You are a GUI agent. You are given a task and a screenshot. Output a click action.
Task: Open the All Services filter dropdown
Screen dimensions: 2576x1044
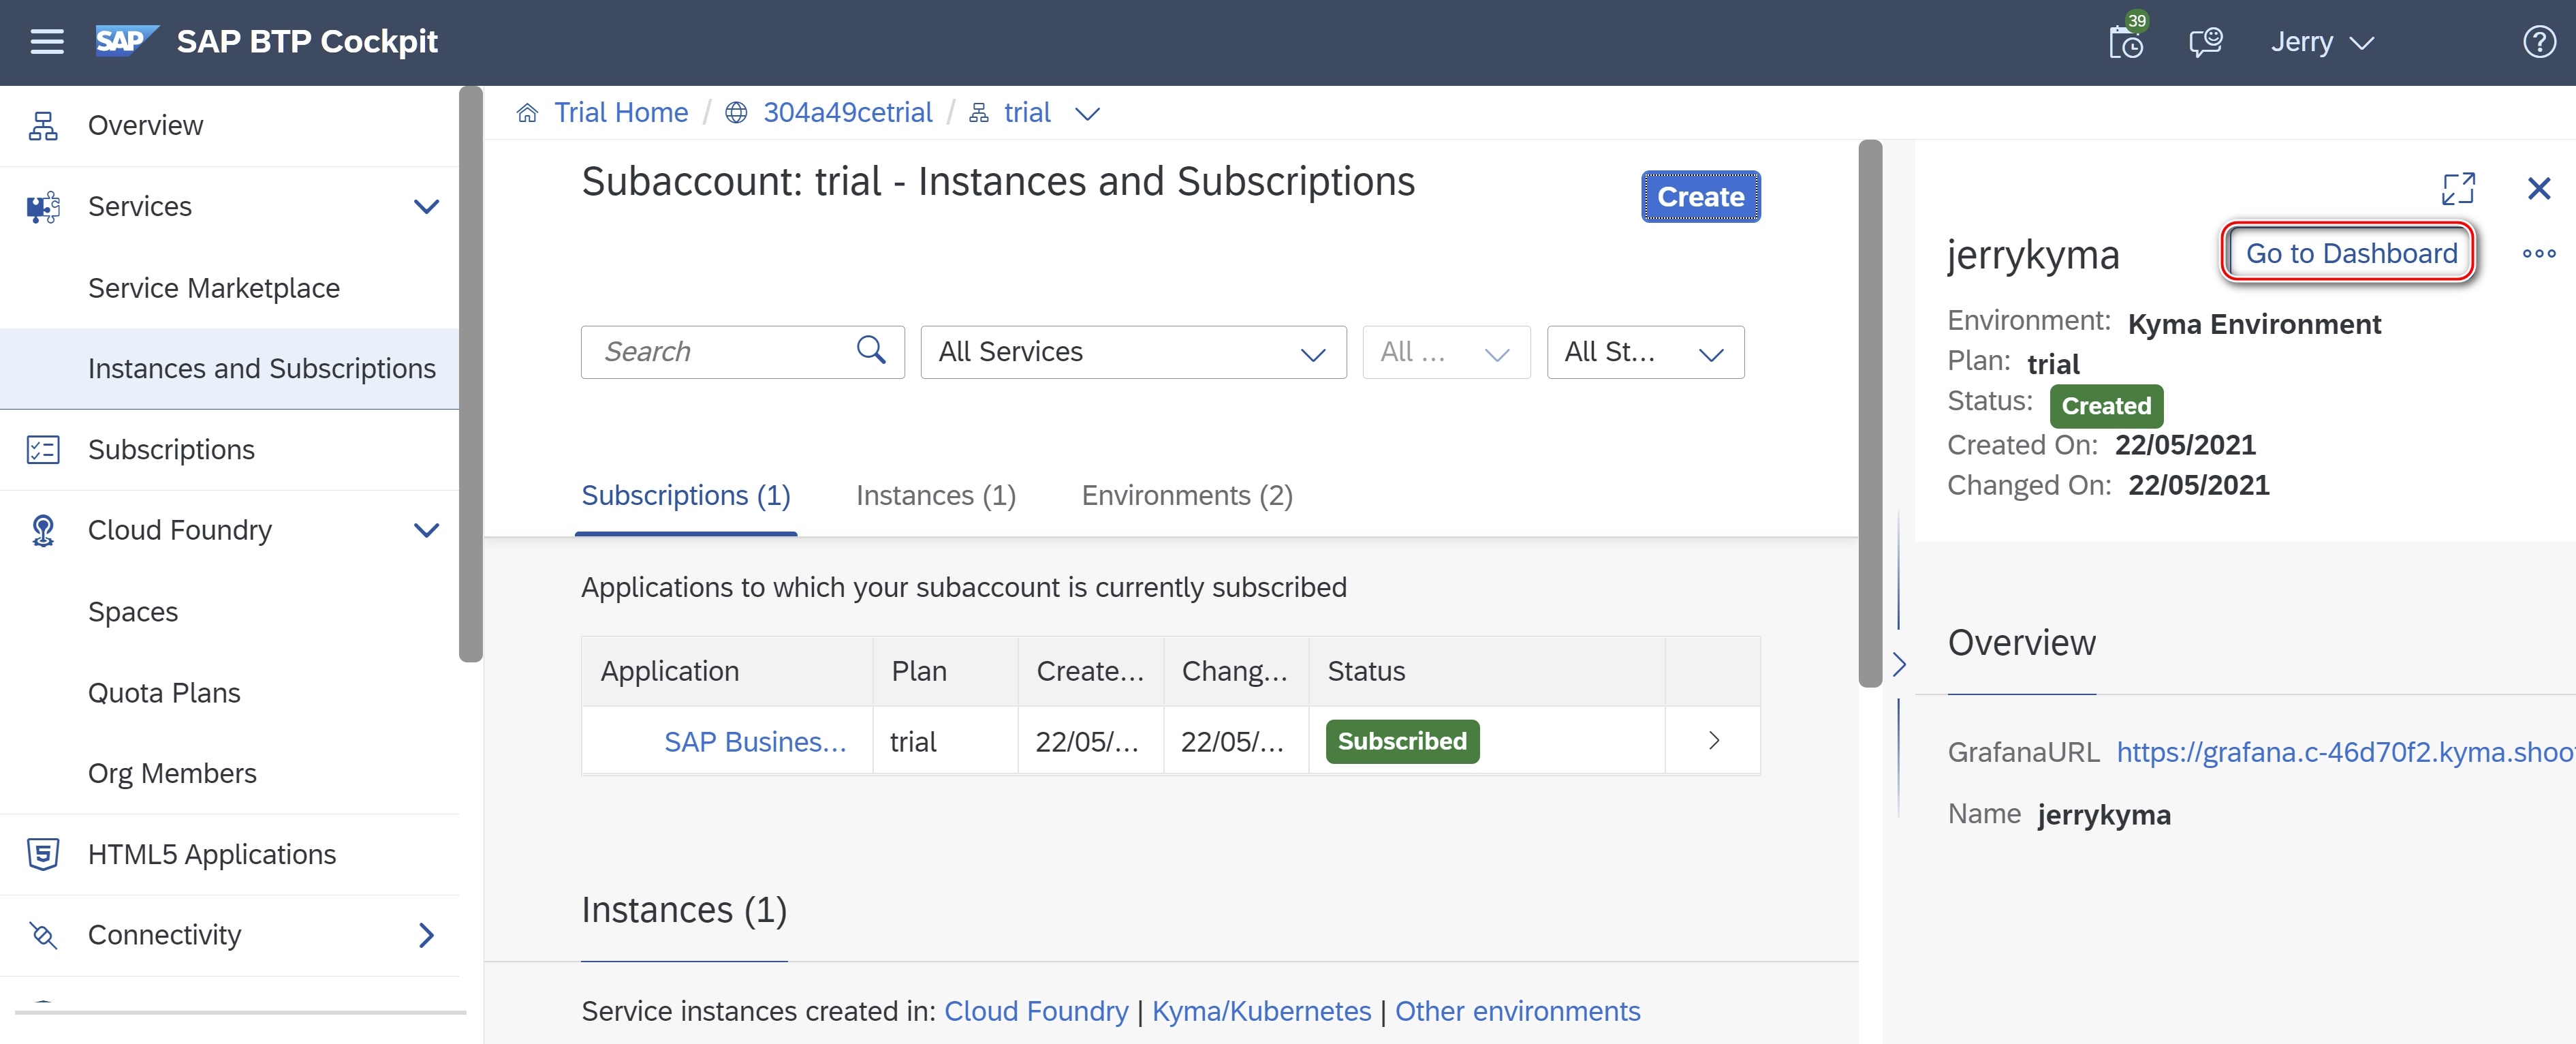[1133, 352]
